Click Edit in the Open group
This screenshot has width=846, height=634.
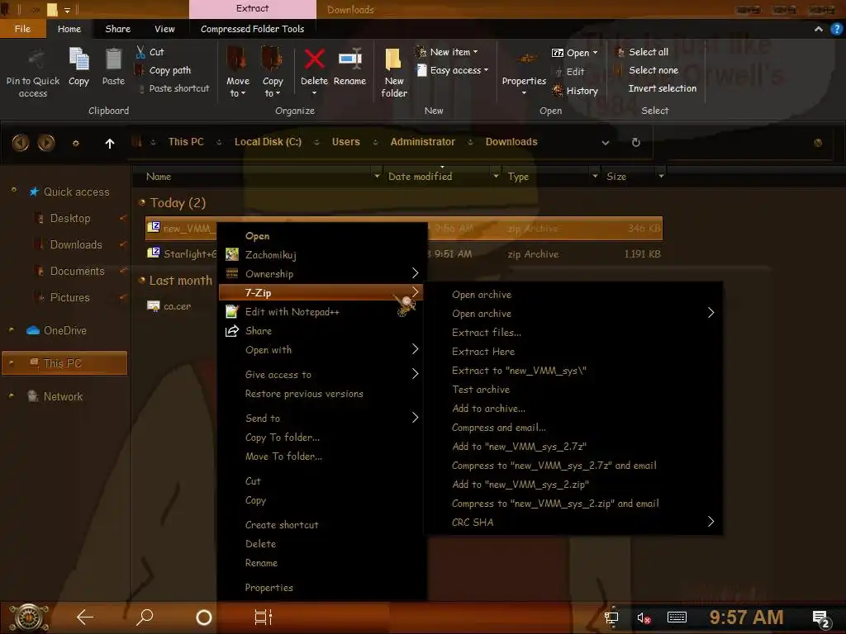tap(570, 71)
